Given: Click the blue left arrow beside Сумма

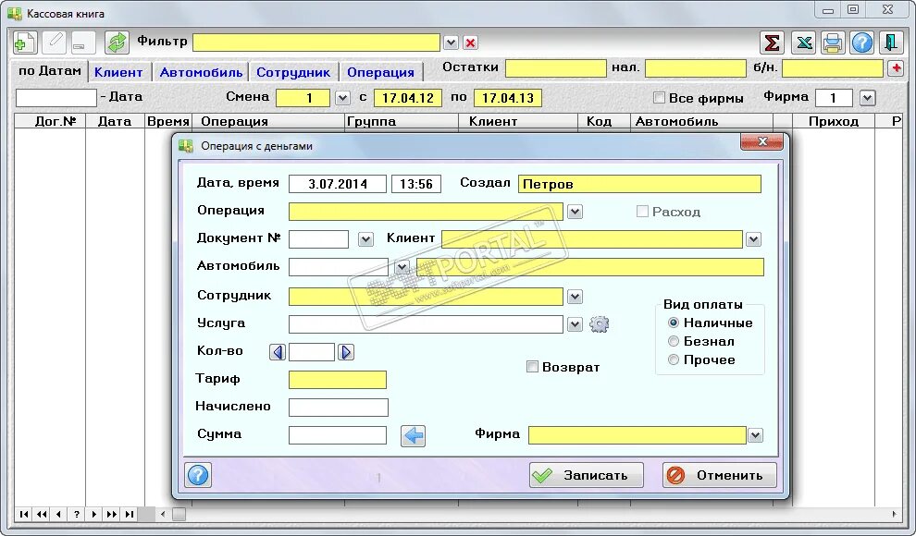Looking at the screenshot, I should point(413,435).
